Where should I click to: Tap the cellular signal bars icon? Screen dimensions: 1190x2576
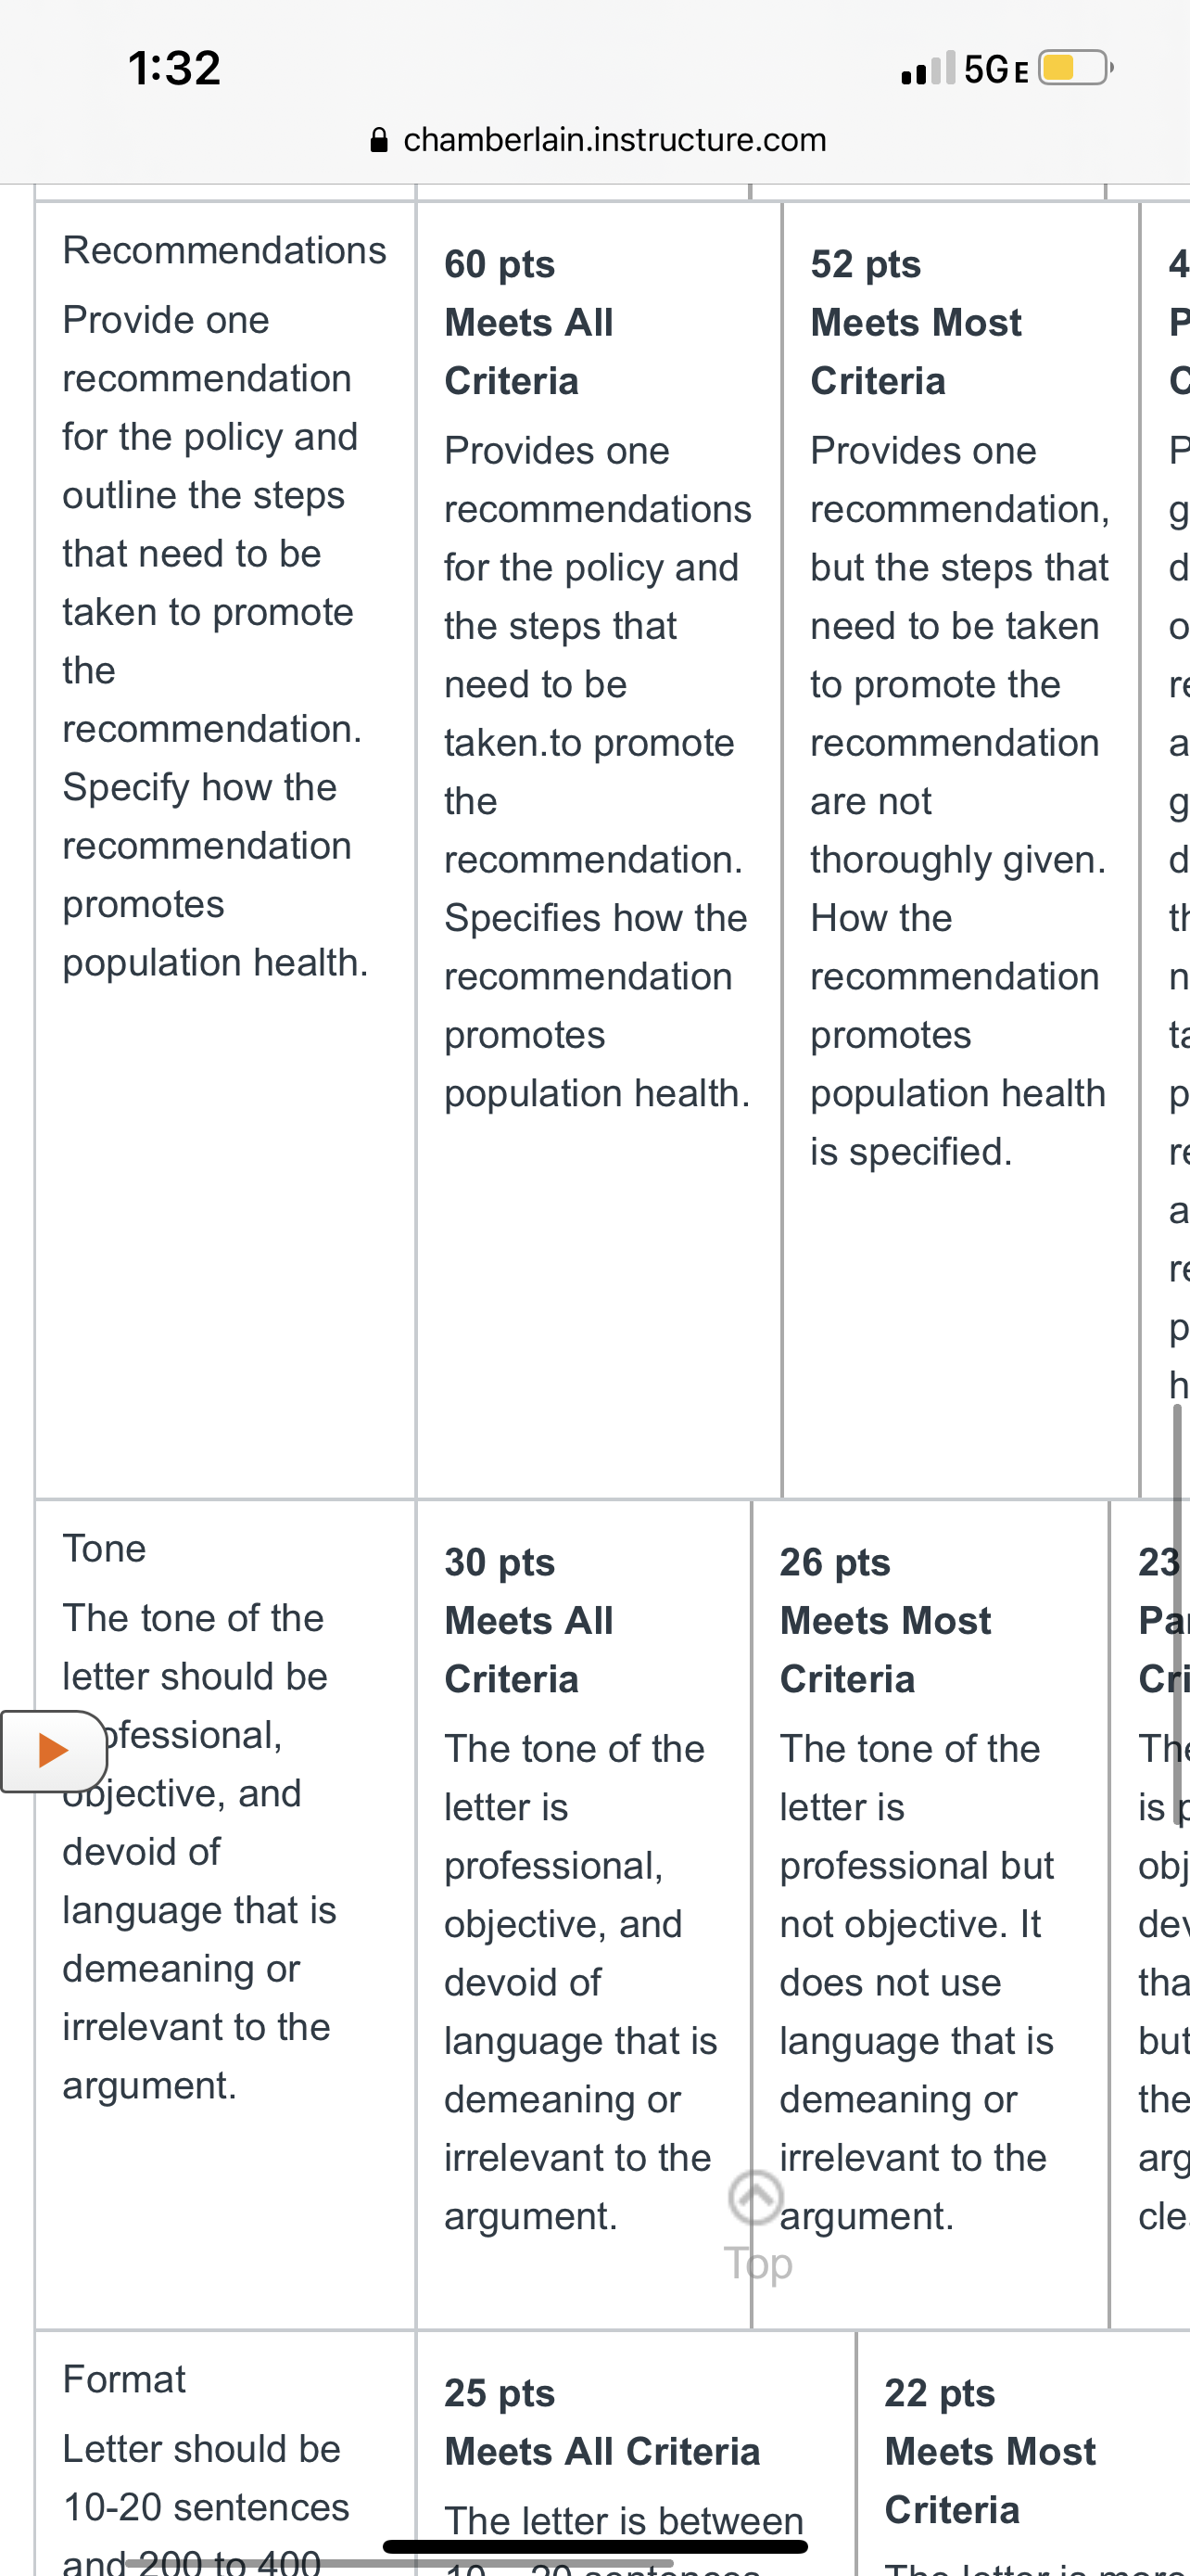tap(929, 68)
